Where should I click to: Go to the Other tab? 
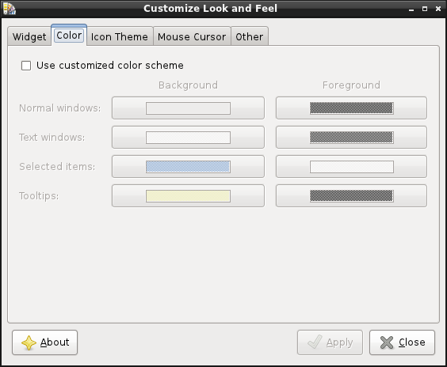point(250,36)
